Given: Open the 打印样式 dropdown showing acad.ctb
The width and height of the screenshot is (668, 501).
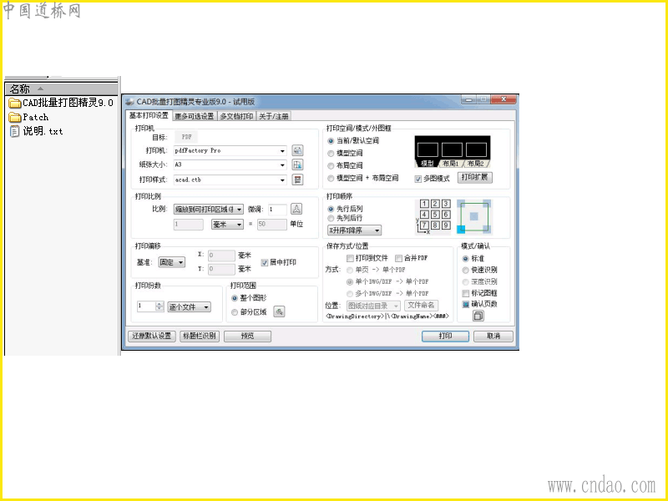Looking at the screenshot, I should tap(230, 180).
